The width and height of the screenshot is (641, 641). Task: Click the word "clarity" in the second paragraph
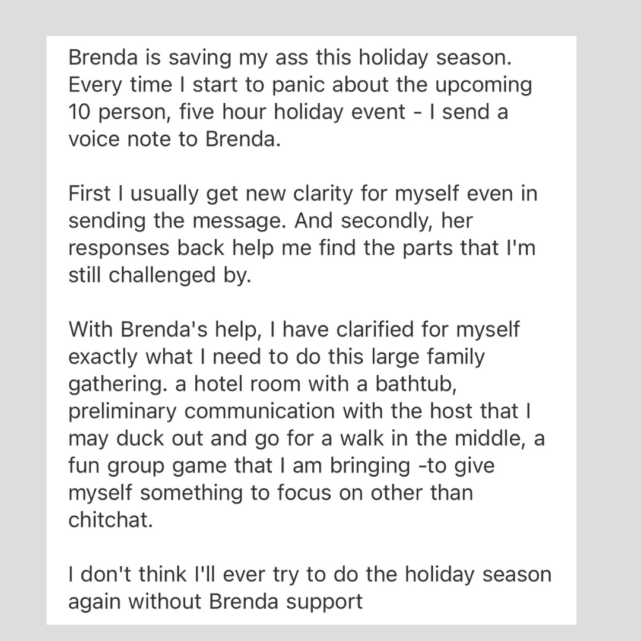click(302, 195)
